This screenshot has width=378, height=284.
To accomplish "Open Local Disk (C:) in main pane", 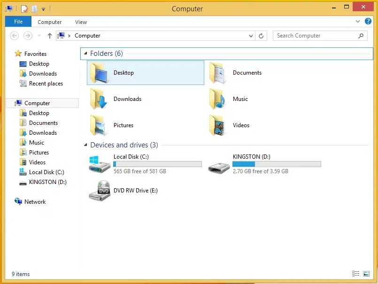I will coord(100,164).
